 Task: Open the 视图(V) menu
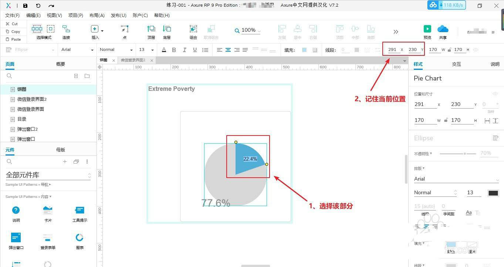[x=54, y=15]
